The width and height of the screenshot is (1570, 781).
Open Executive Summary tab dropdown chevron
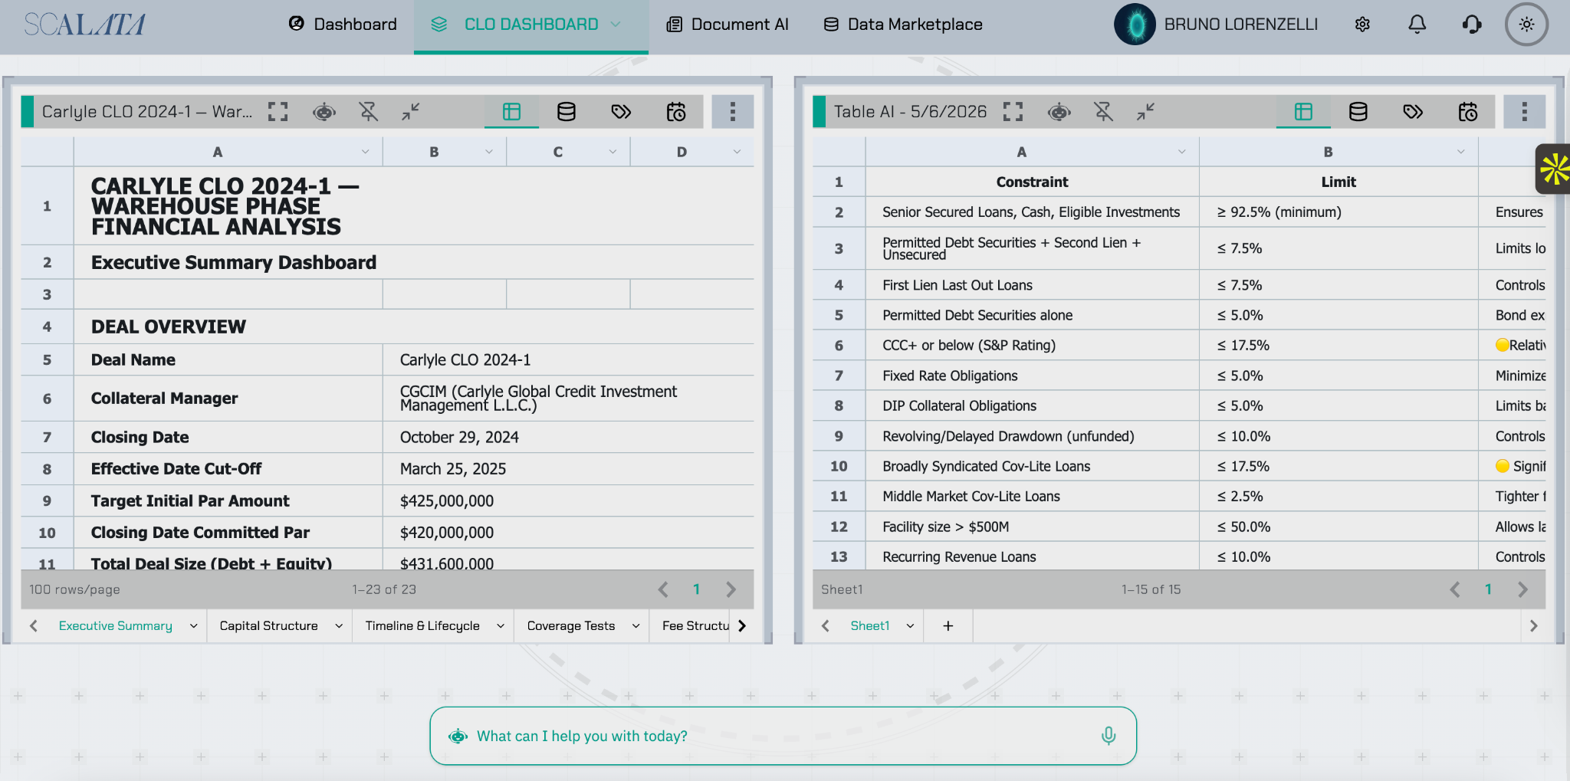tap(194, 626)
